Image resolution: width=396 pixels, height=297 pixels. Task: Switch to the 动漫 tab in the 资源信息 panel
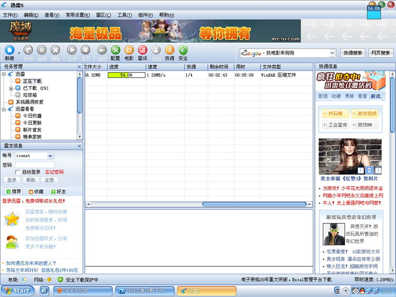point(336,96)
